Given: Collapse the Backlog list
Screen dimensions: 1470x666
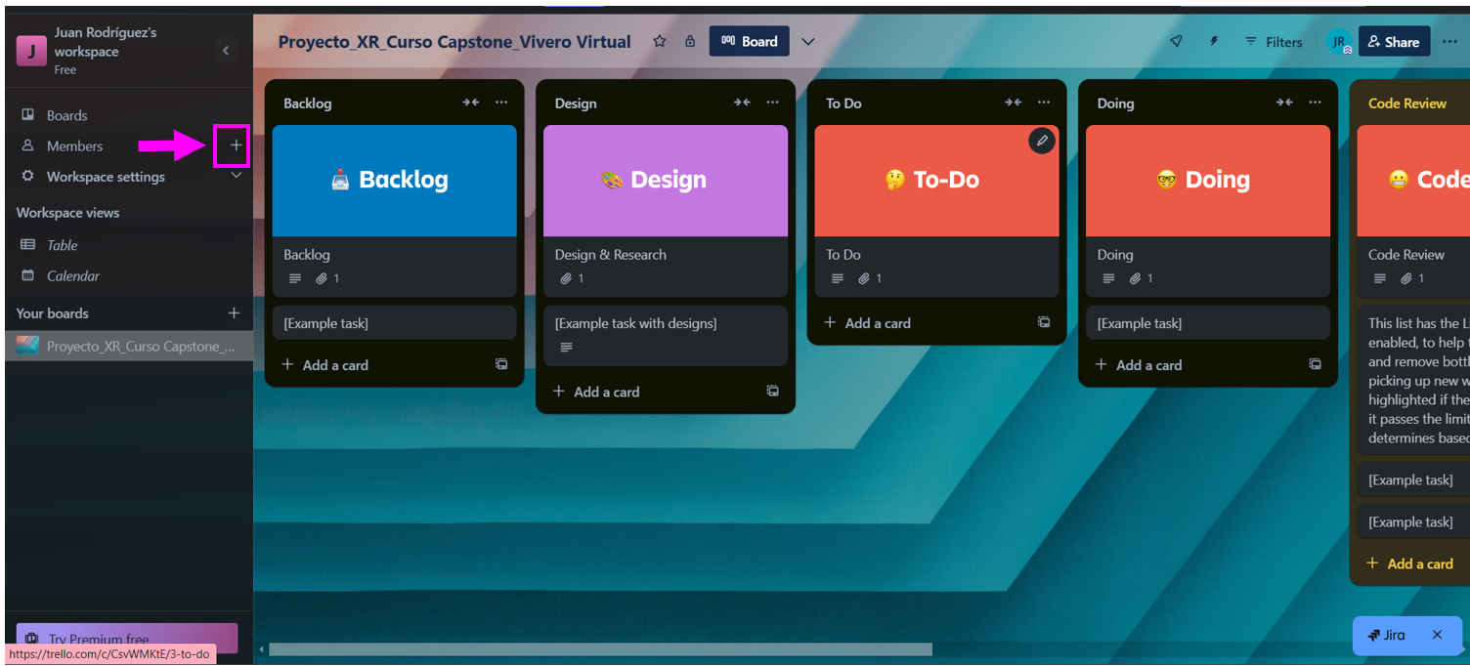Looking at the screenshot, I should point(470,102).
